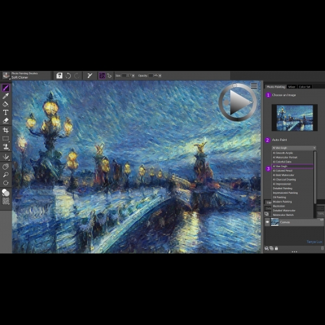Choose the AI Impressionist style
This screenshot has width=325, height=325.
pos(292,184)
